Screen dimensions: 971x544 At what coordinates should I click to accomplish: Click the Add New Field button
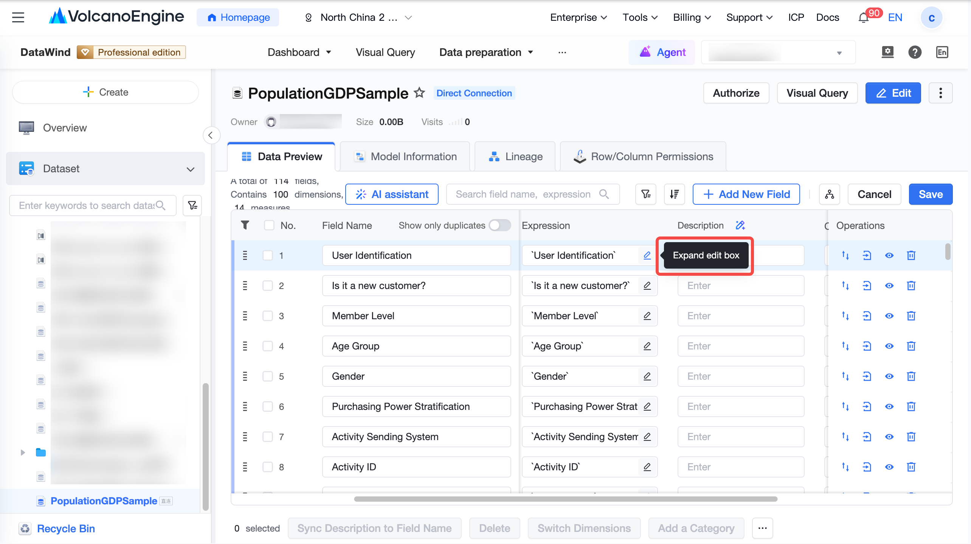(746, 194)
